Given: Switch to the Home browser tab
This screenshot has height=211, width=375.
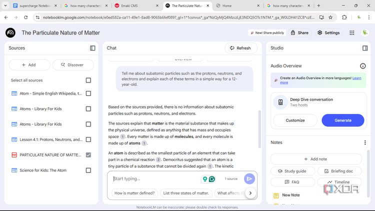Looking at the screenshot, I should click(x=238, y=5).
